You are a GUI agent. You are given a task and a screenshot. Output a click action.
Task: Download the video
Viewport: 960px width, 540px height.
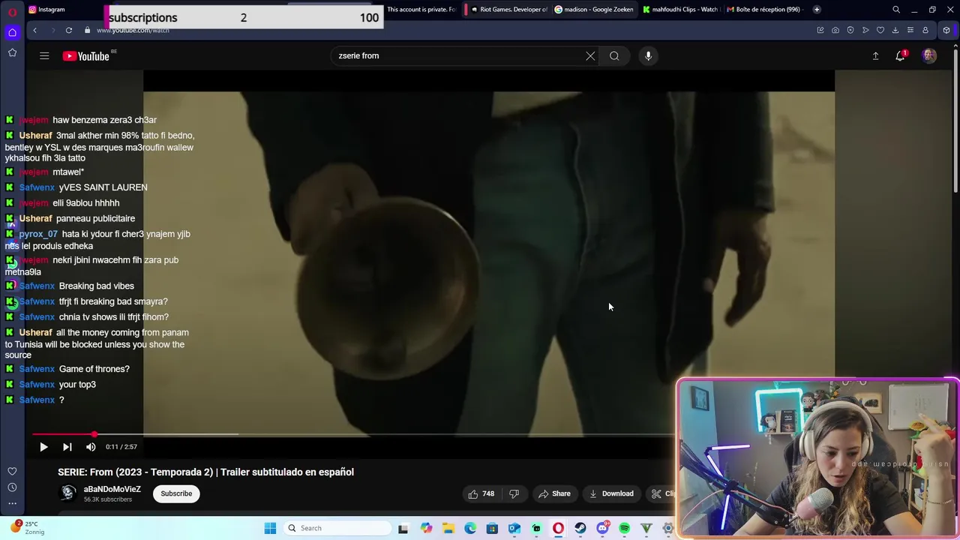point(611,493)
